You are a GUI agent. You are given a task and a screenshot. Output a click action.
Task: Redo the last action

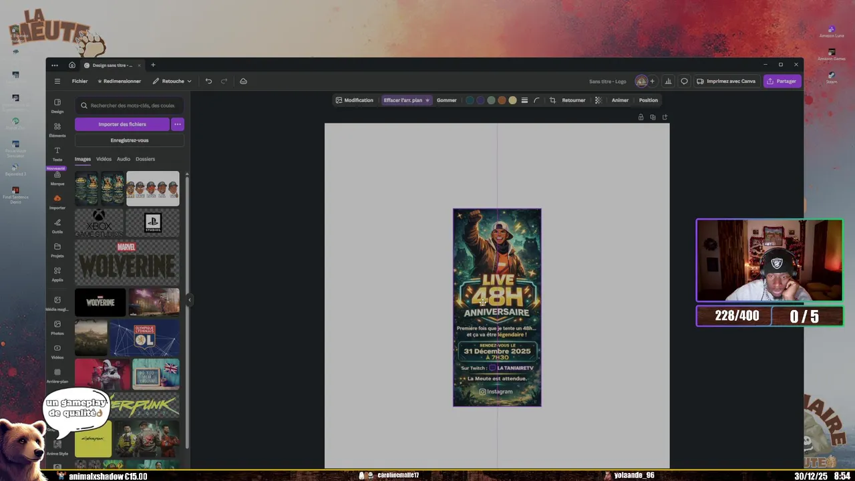pos(224,82)
